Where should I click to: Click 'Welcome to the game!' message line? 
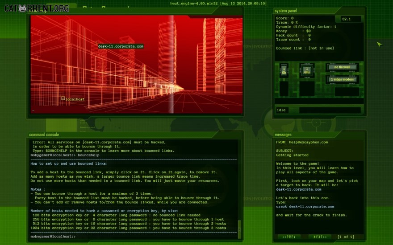297,163
